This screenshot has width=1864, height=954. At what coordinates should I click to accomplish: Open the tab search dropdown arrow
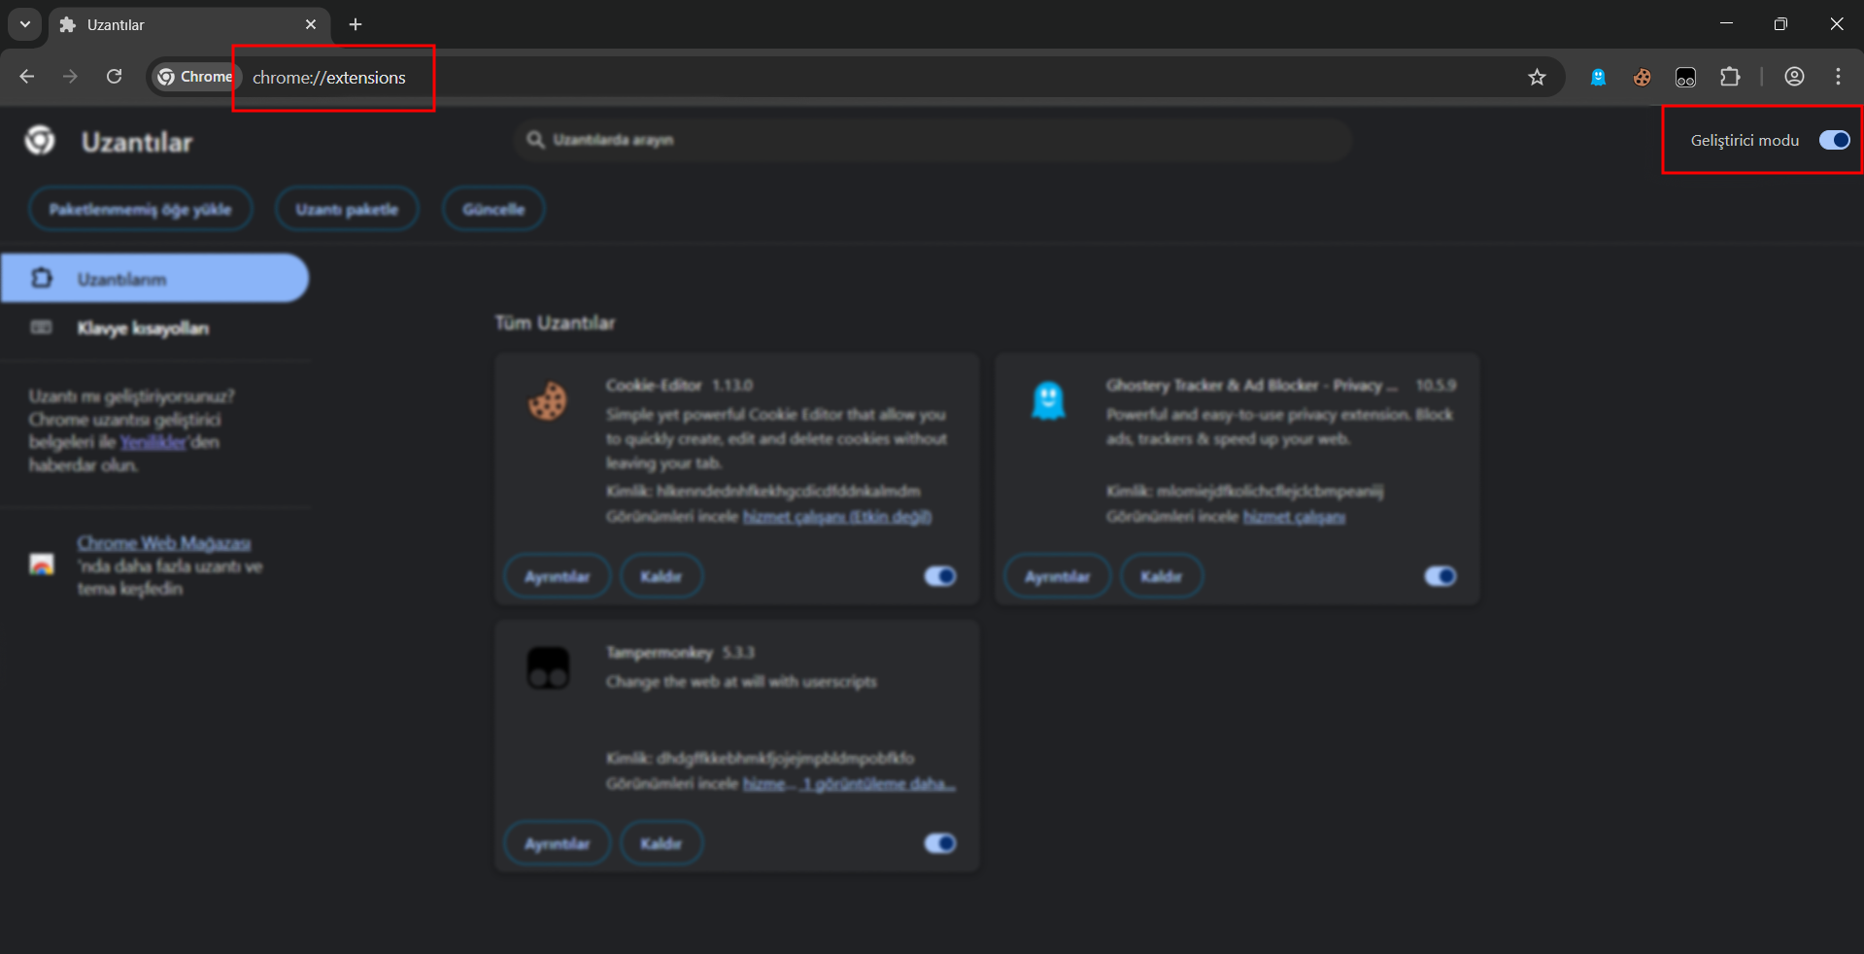point(25,24)
